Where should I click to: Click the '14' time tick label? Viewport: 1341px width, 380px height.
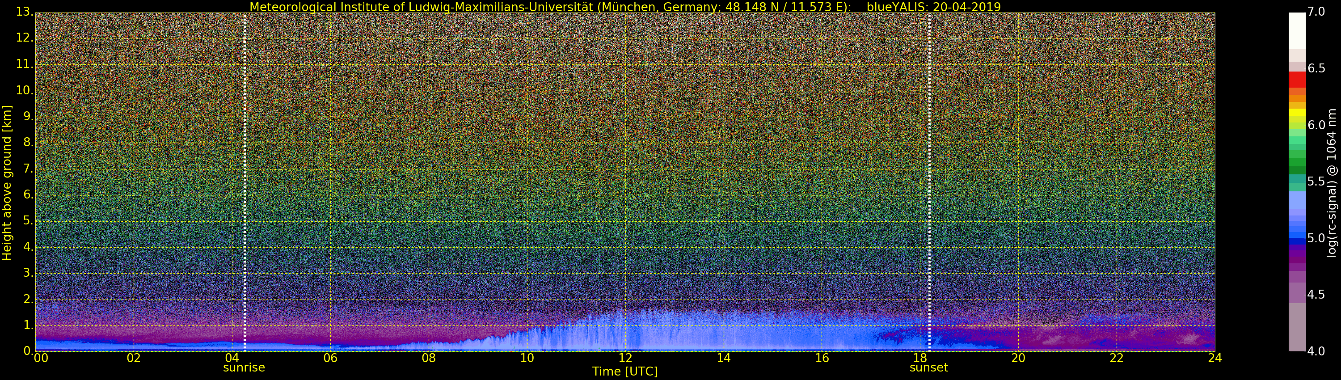(724, 358)
